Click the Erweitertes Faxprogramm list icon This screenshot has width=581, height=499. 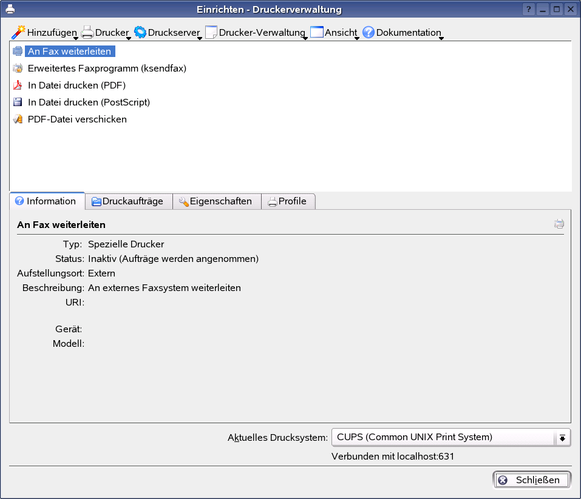[18, 68]
